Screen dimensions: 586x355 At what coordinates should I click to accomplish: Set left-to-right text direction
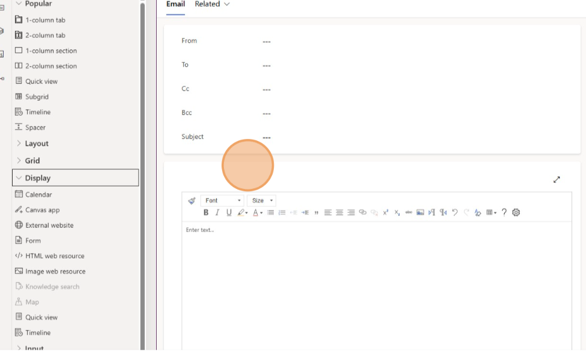(432, 212)
